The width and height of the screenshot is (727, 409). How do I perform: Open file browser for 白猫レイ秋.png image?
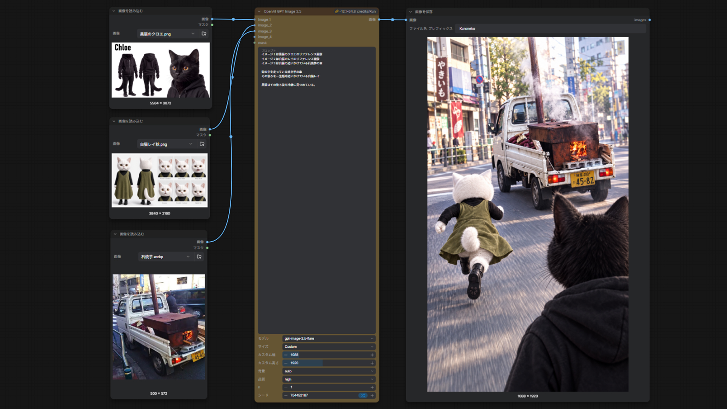pos(202,144)
